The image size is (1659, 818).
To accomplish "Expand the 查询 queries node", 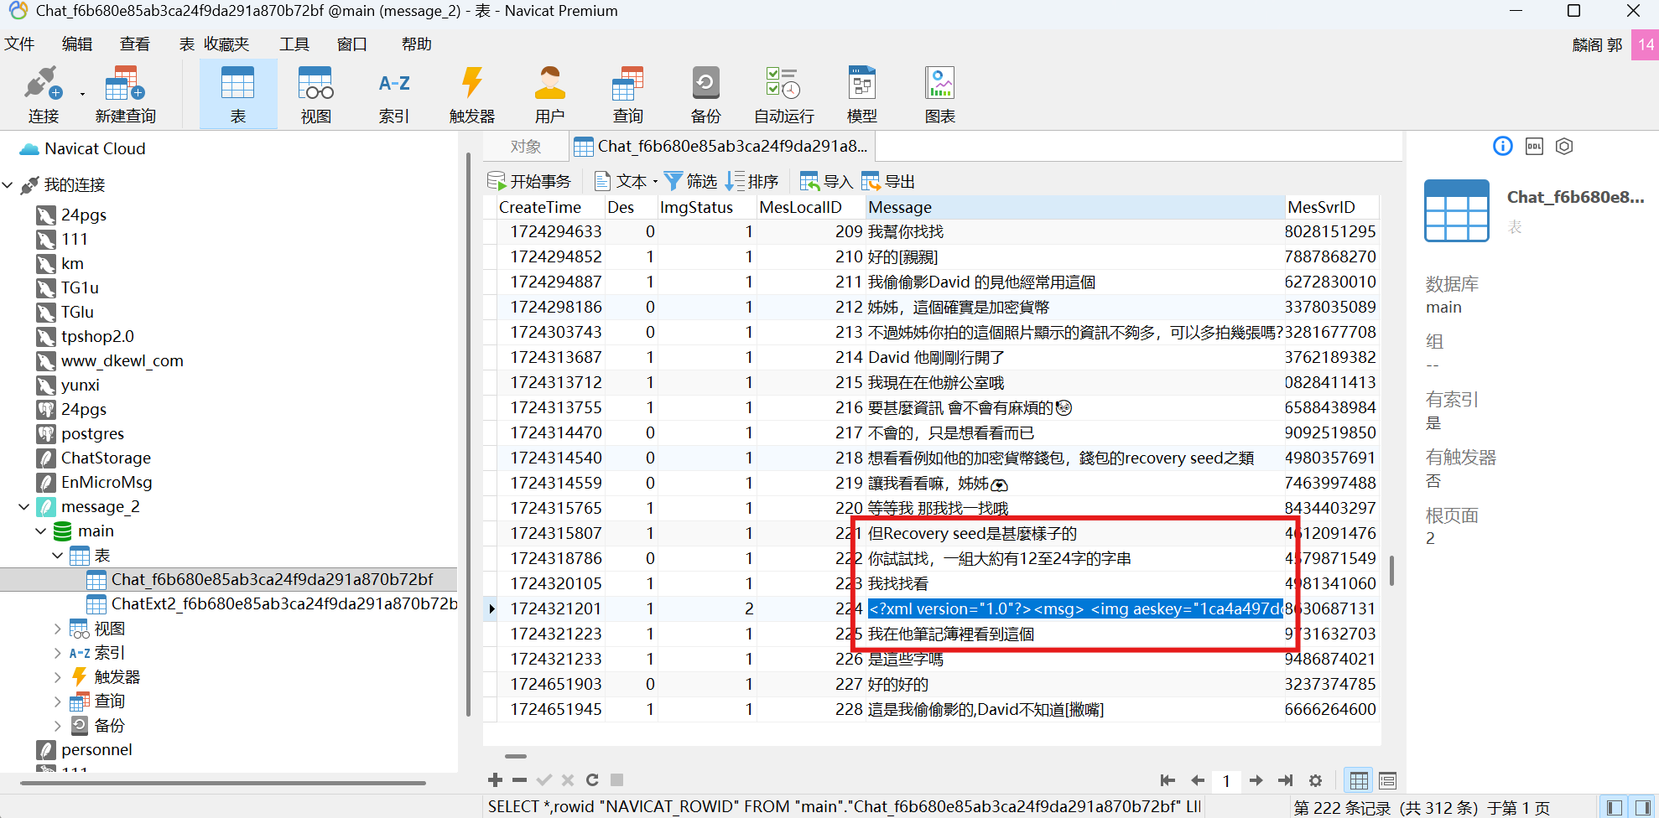I will (58, 702).
